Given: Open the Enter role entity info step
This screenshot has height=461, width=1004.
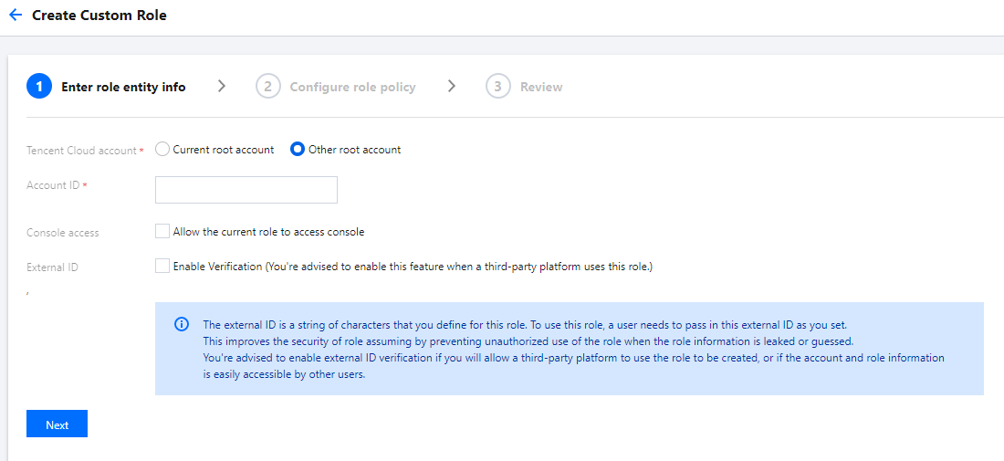Looking at the screenshot, I should pyautogui.click(x=123, y=88).
